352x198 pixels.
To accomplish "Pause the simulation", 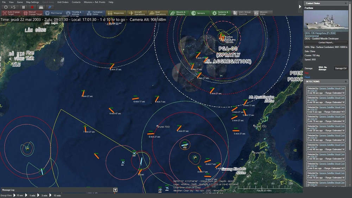I will 23,7.
